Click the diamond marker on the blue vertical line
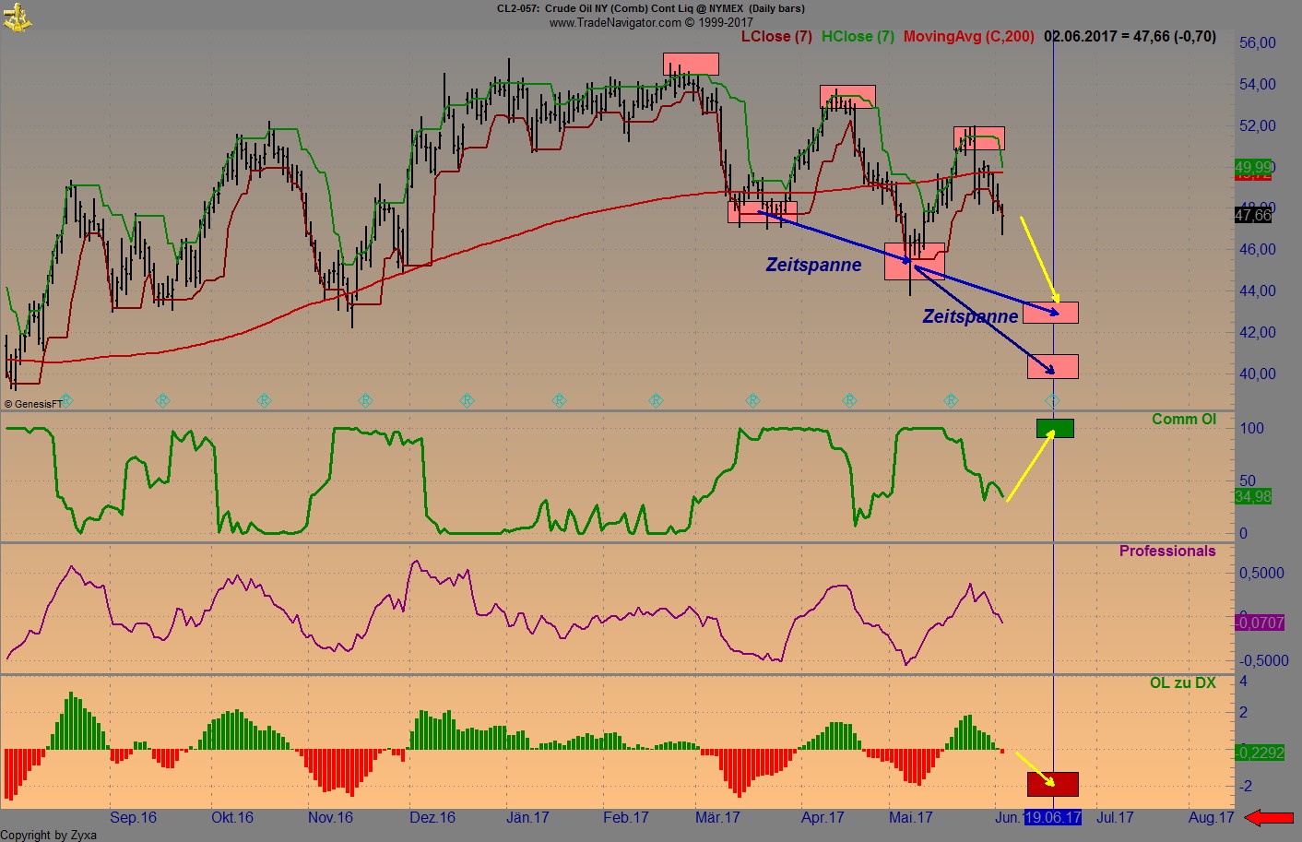 coord(1052,399)
